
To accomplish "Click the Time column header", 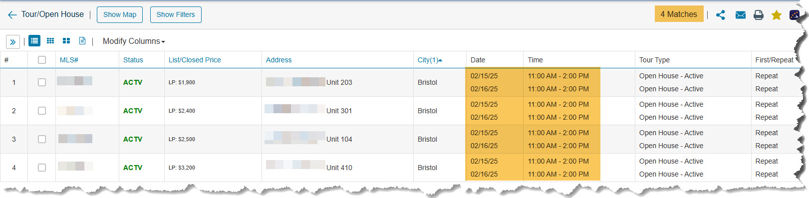I will pyautogui.click(x=535, y=60).
